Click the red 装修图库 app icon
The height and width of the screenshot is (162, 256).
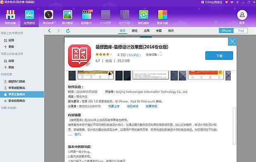click(x=79, y=55)
